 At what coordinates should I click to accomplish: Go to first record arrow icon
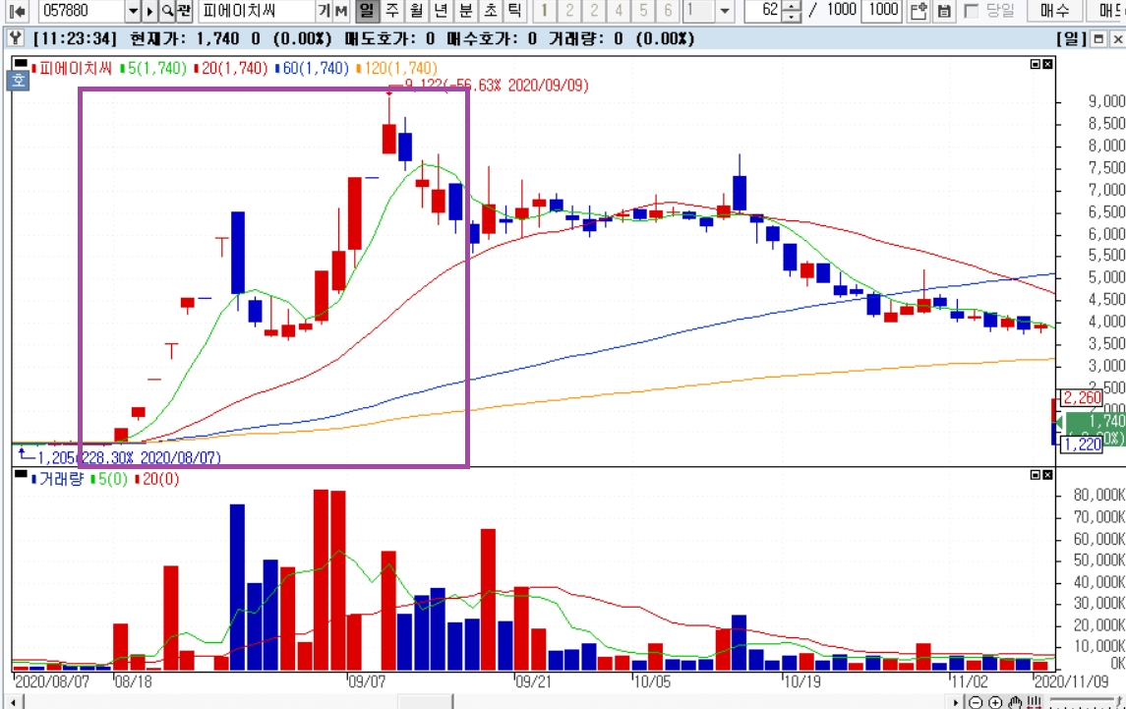pos(18,11)
